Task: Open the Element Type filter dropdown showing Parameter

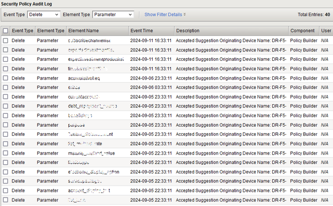Action: pos(113,15)
